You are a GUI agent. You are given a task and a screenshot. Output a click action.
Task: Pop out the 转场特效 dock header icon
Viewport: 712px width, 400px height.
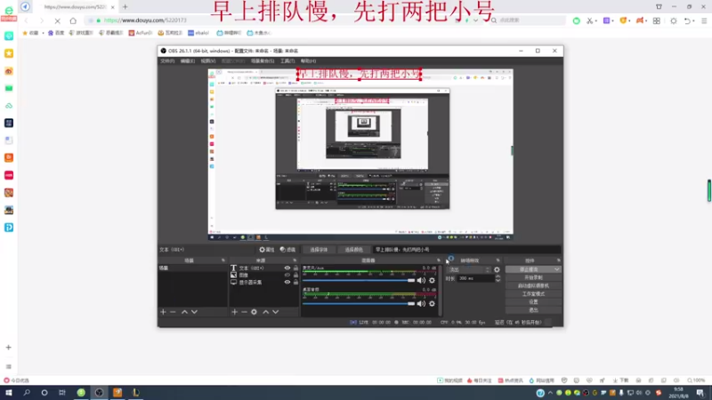point(498,260)
